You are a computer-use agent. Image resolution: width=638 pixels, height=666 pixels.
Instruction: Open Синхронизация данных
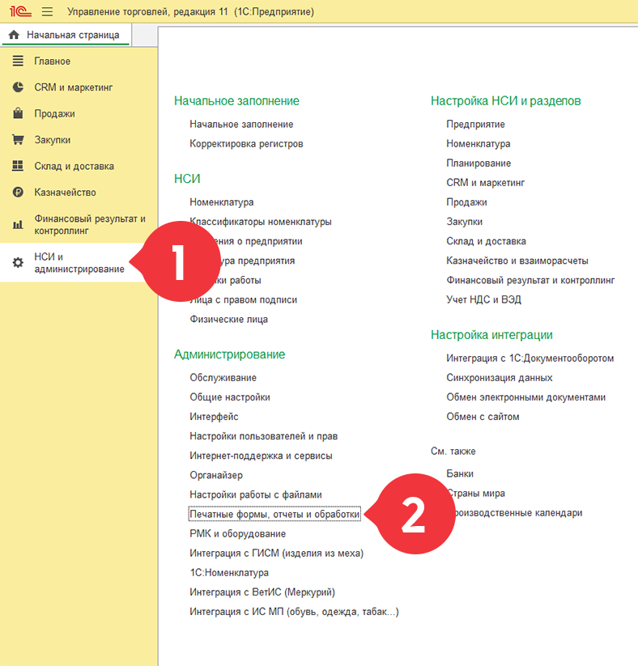point(500,378)
